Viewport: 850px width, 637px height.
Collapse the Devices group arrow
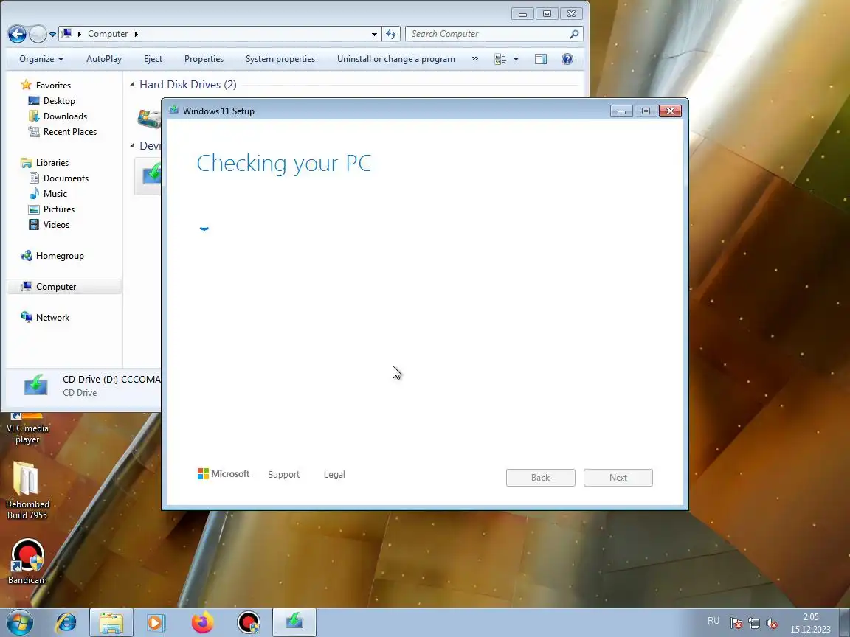(132, 146)
